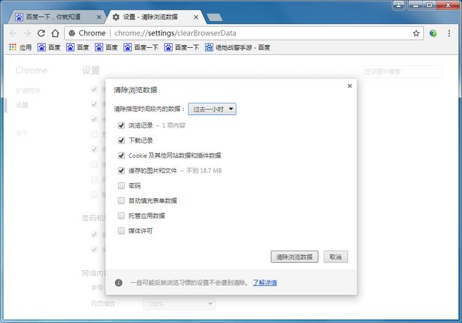Viewport: 462px width, 323px height.
Task: Open the third 百度 bookmark
Action: pos(106,47)
